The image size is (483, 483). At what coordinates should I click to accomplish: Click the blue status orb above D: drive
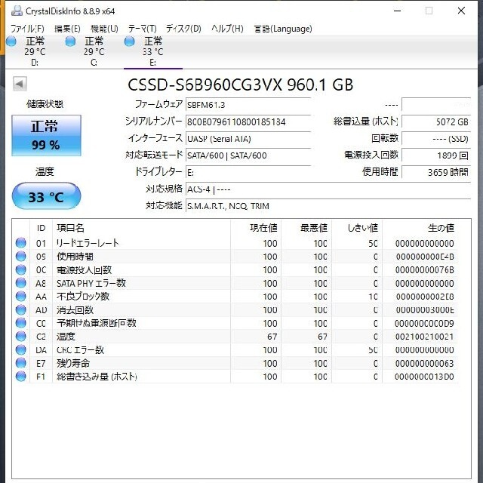pos(11,41)
